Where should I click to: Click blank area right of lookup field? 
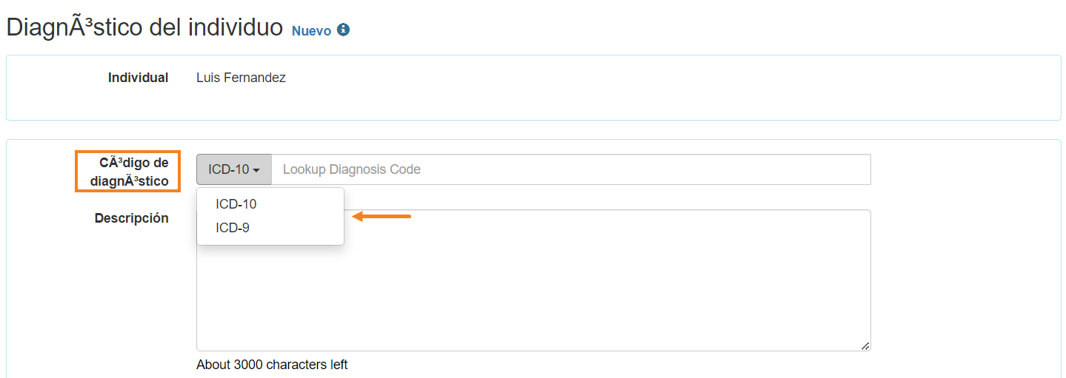click(x=963, y=169)
